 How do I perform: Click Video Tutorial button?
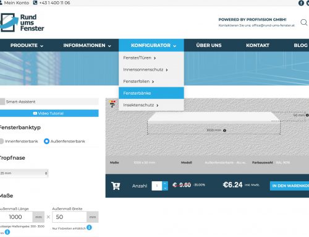[x=49, y=113]
